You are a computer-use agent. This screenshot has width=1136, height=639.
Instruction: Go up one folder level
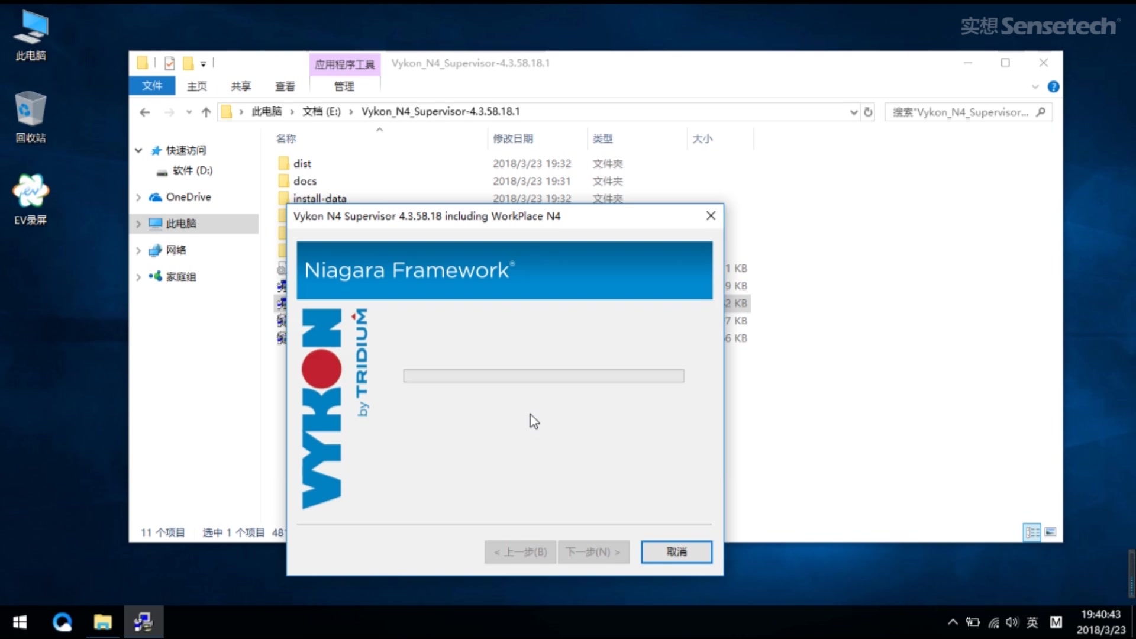click(x=206, y=112)
